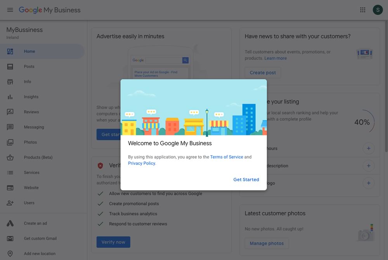Click the camera illustration in customer photos
Screen dimensions: 388x260
(x=365, y=233)
